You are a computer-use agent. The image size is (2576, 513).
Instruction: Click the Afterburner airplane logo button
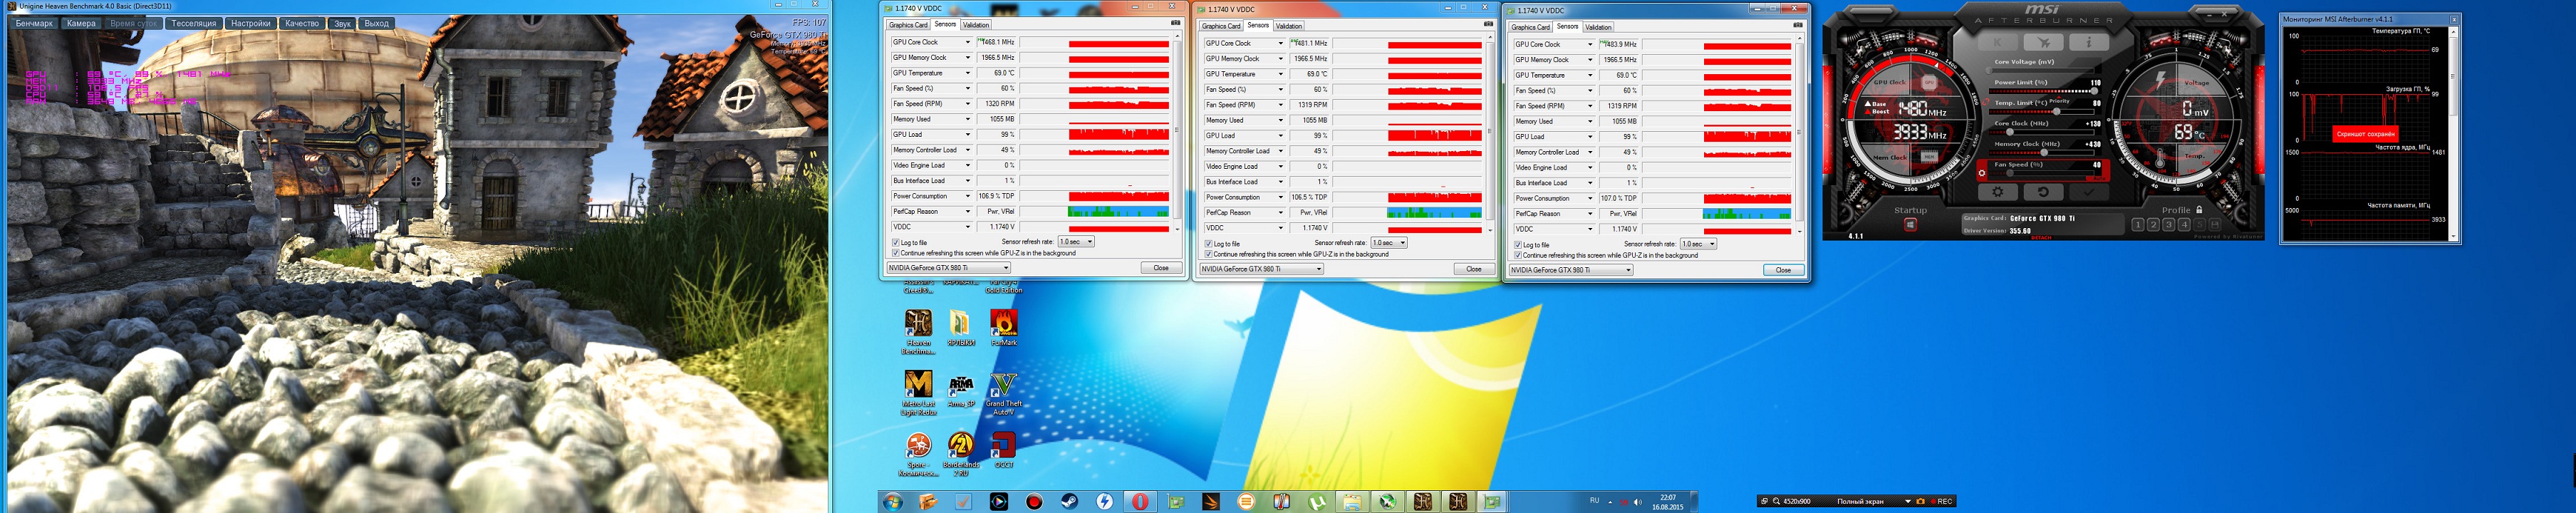(2044, 42)
